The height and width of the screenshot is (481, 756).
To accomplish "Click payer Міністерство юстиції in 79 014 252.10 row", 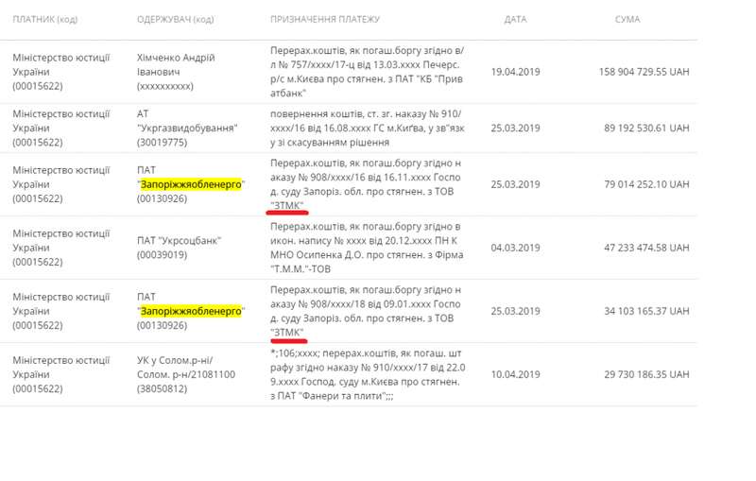I will [x=61, y=184].
